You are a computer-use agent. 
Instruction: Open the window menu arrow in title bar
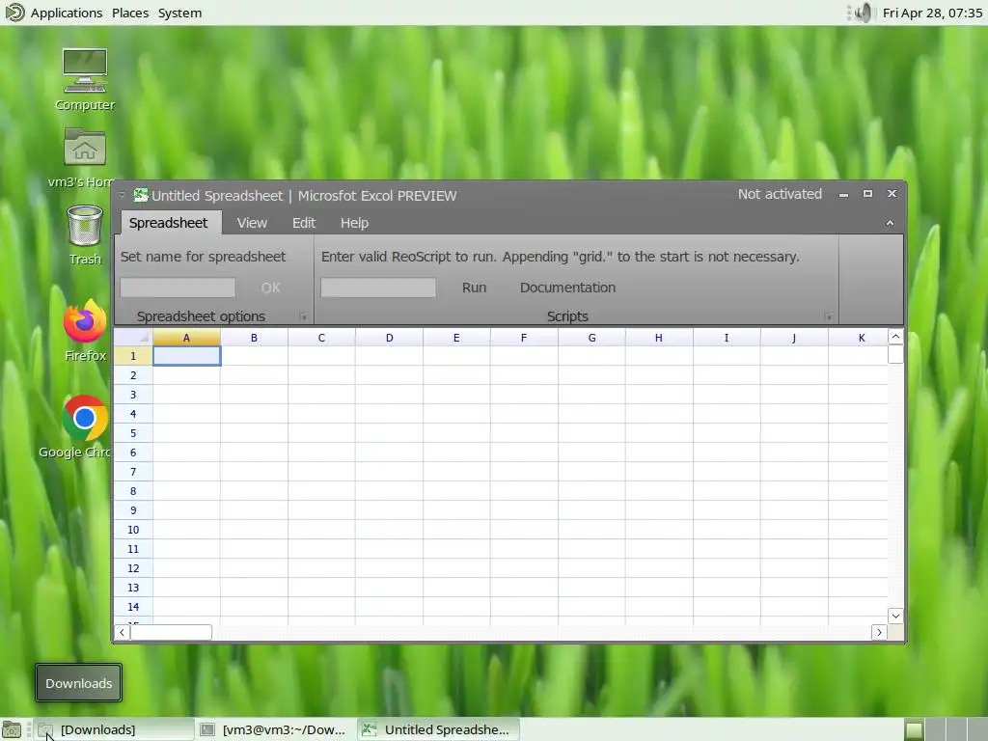click(122, 195)
